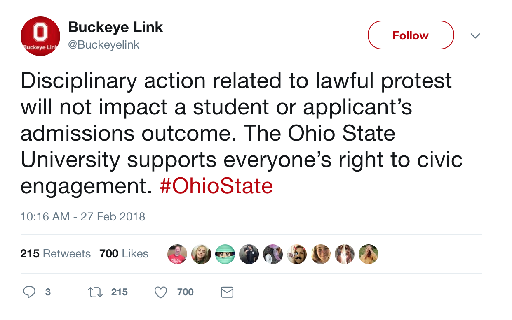The height and width of the screenshot is (320, 512).
Task: Open the last liker avatar in yellow
Action: click(x=369, y=254)
